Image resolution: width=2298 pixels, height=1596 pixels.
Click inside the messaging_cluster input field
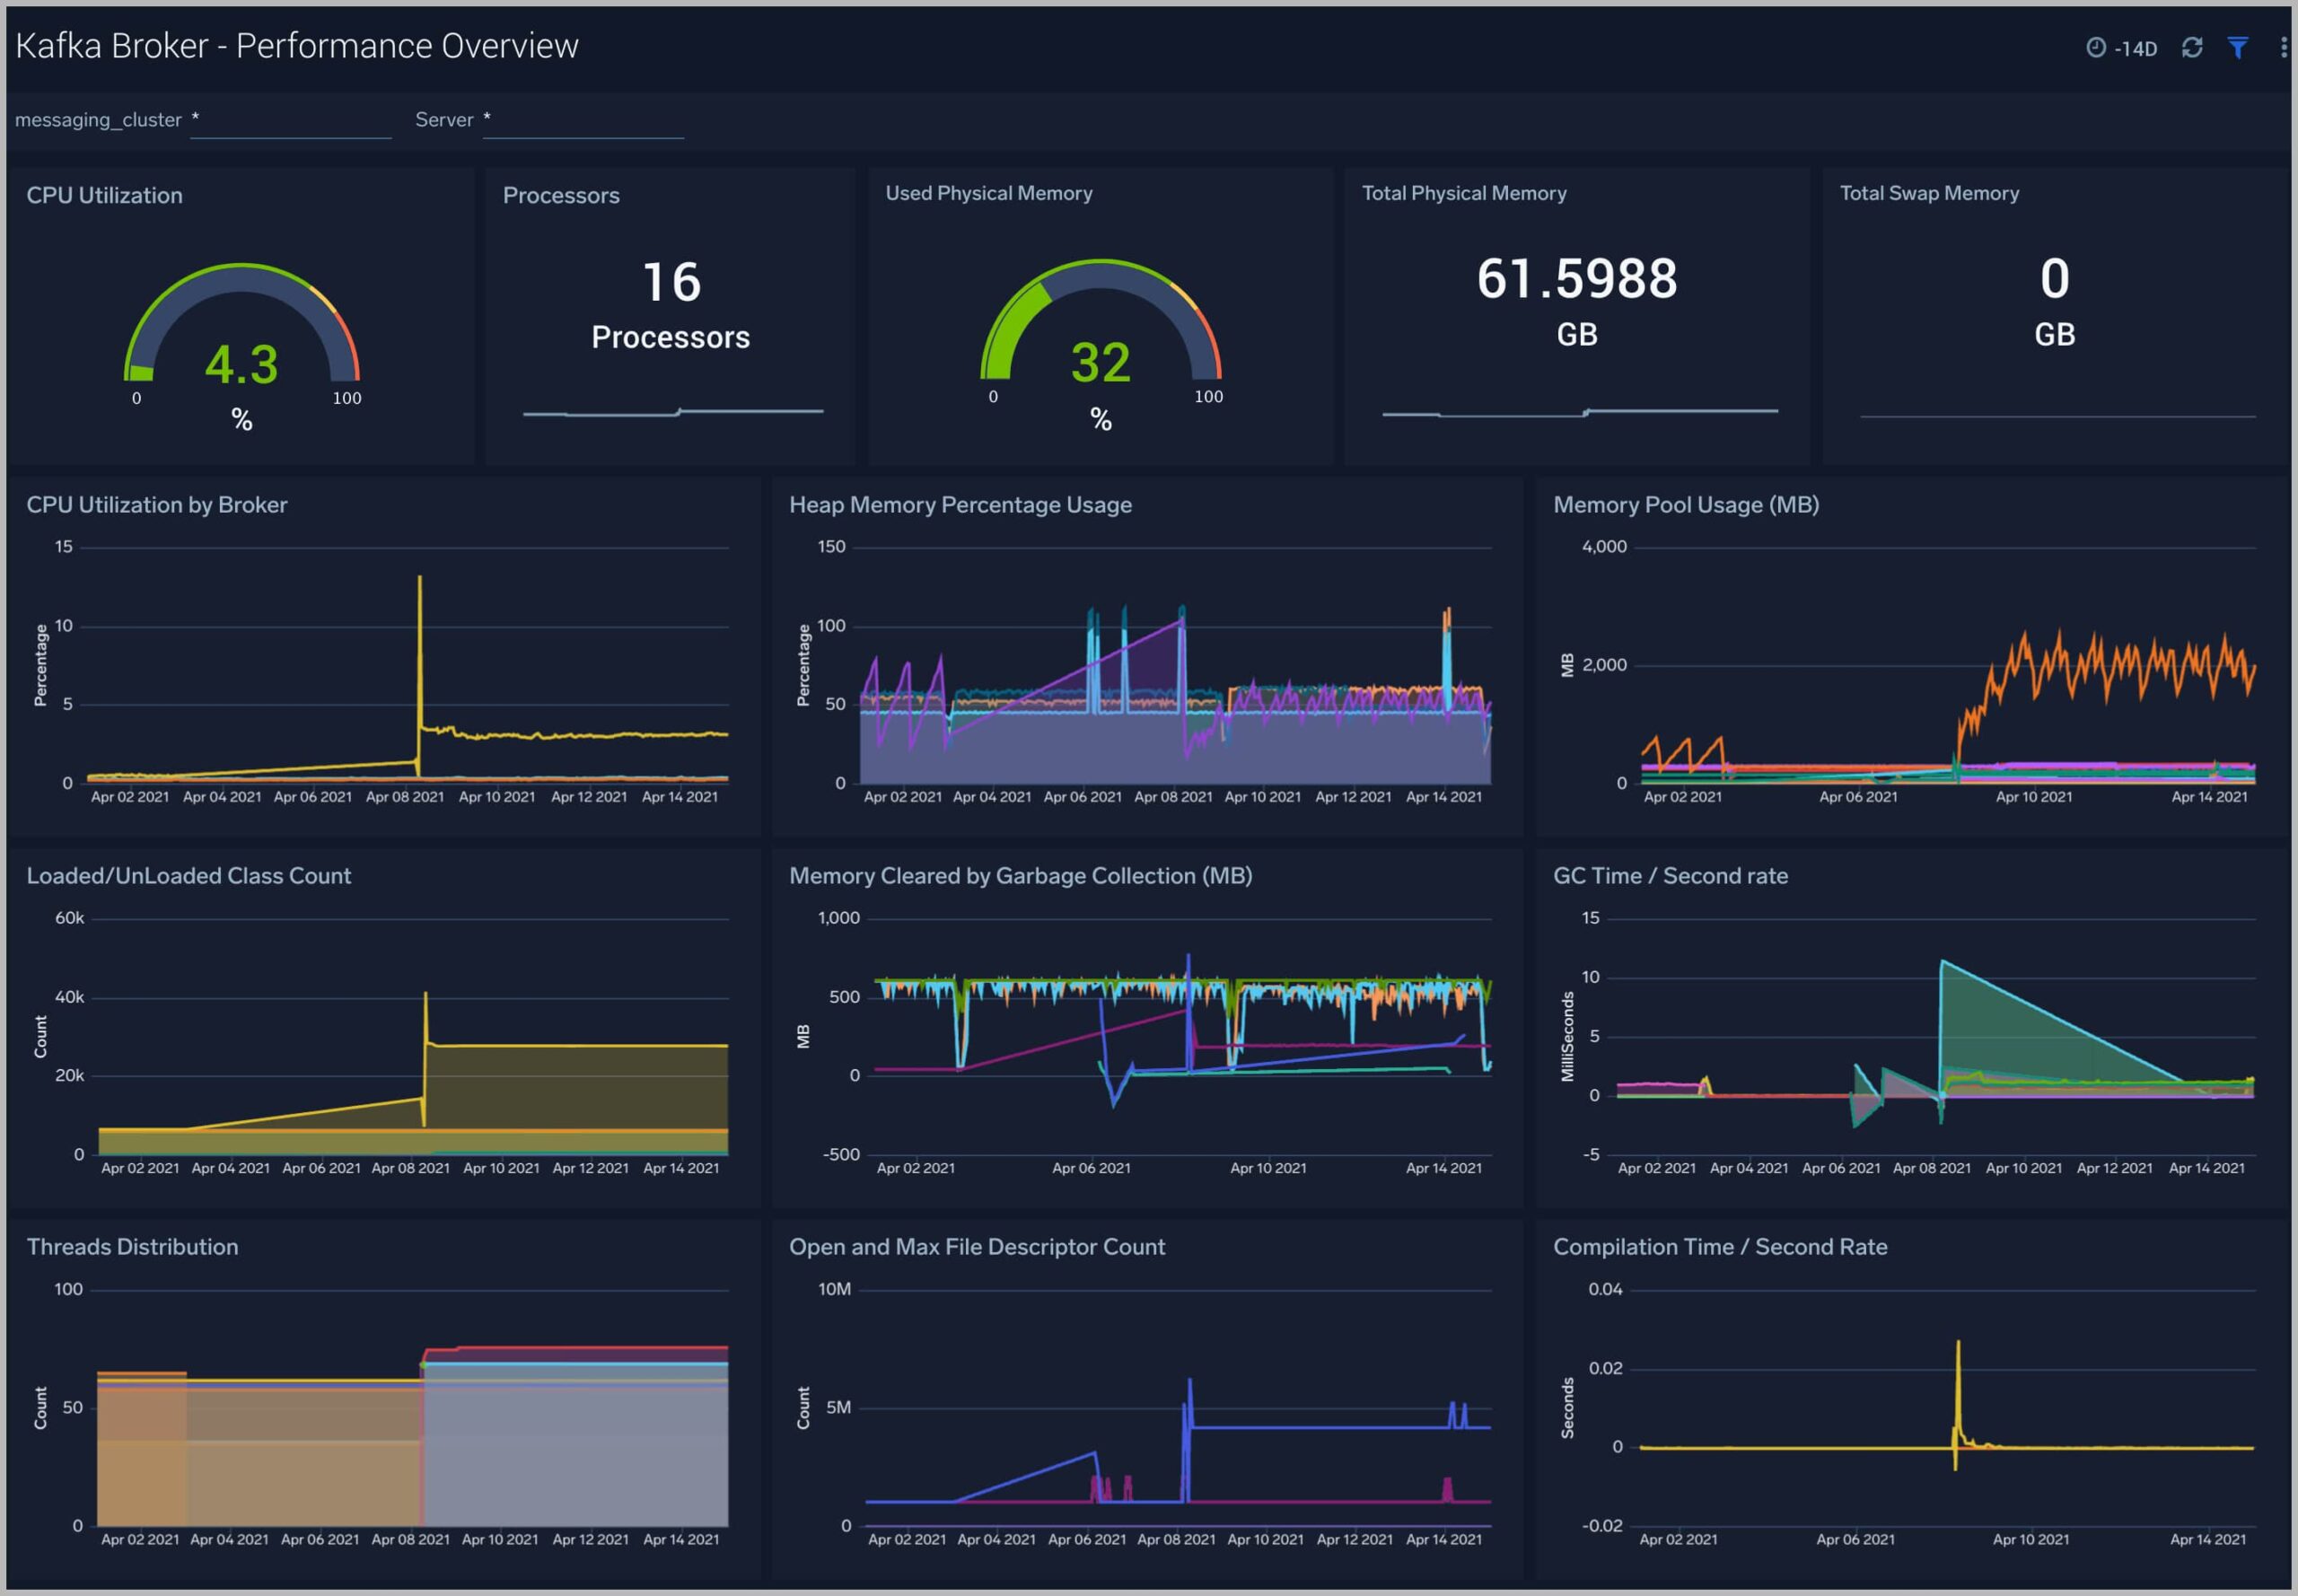click(x=290, y=120)
